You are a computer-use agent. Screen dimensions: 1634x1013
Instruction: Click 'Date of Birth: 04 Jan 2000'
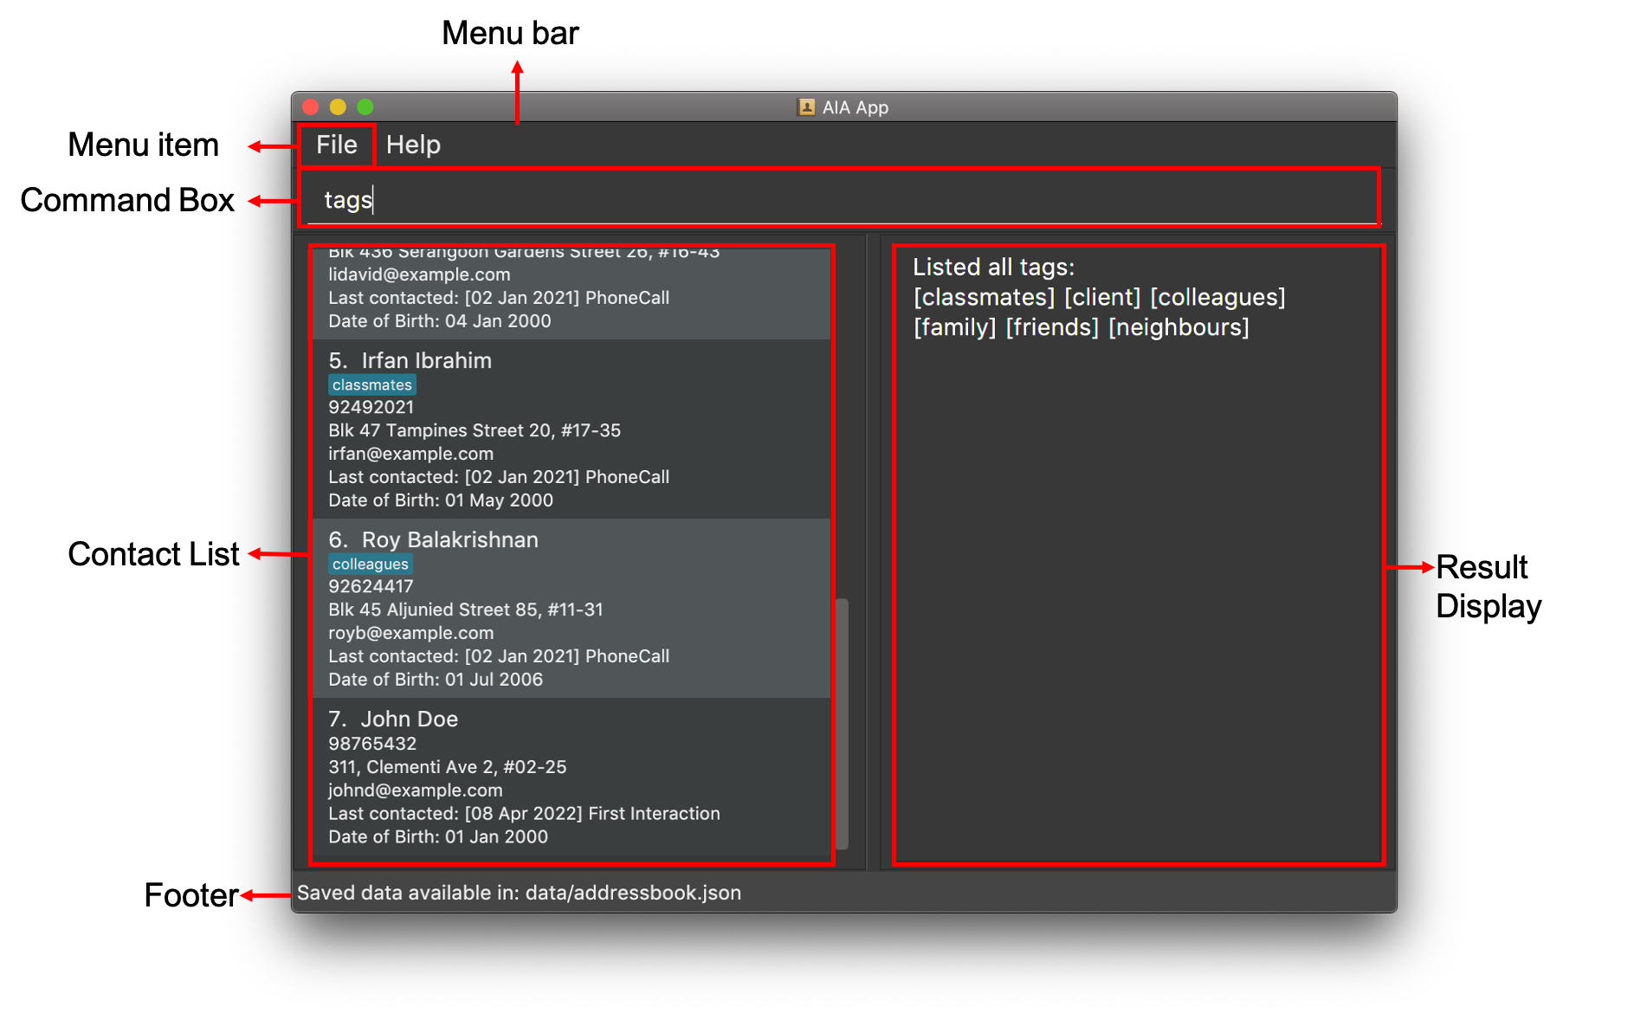(x=440, y=321)
